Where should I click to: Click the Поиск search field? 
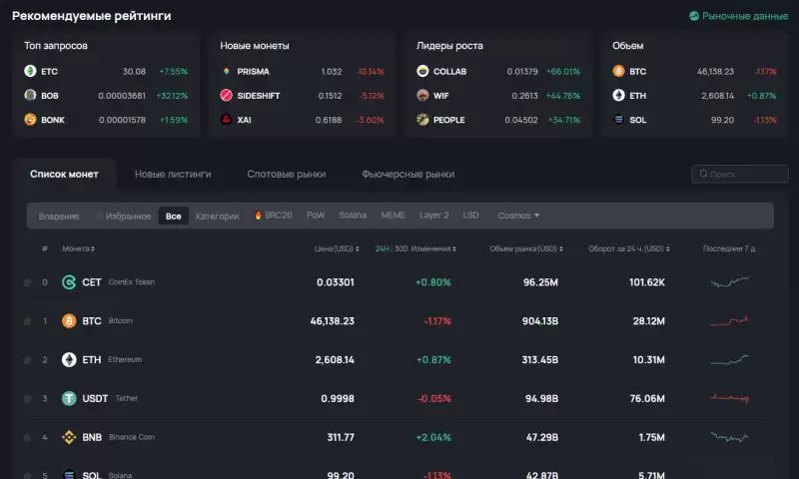[739, 174]
